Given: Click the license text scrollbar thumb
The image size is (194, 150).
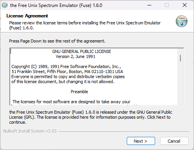Looking at the screenshot, I should point(180,58).
